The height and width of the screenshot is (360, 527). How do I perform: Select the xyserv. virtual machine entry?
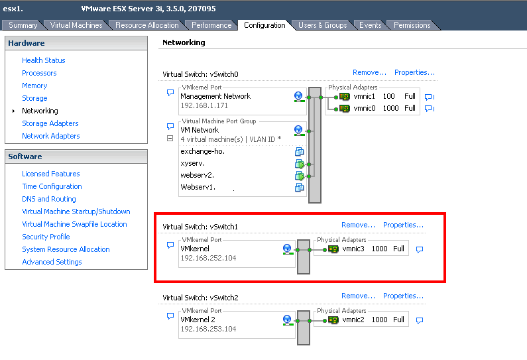[193, 163]
